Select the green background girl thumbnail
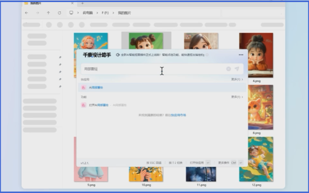Viewport: 309px width, 193px height. tap(146, 41)
